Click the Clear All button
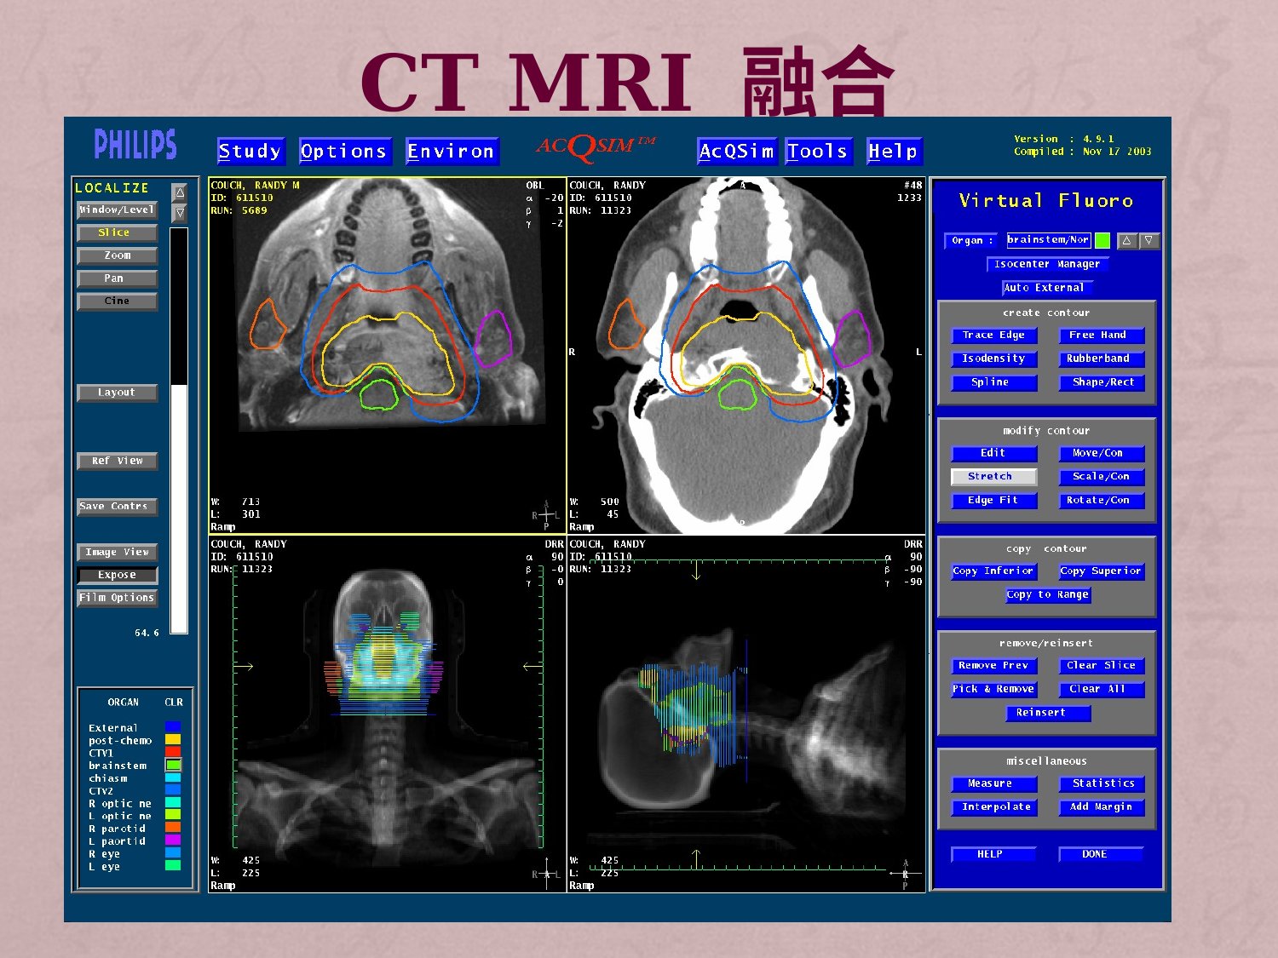This screenshot has width=1278, height=958. 1102,690
